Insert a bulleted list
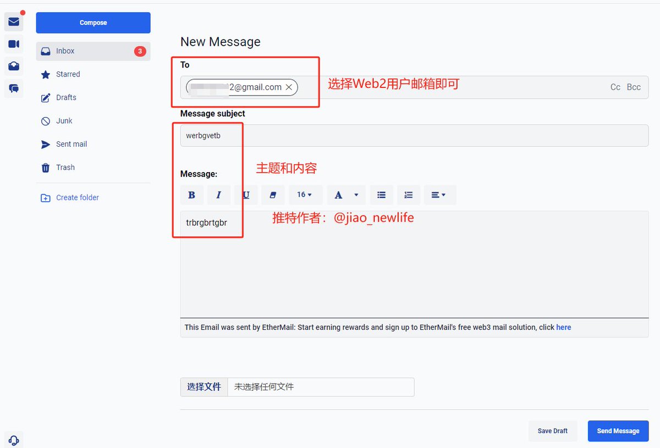 pos(381,195)
